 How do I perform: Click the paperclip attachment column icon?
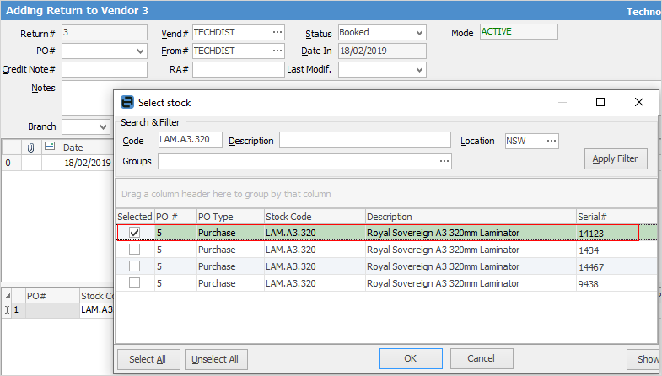click(31, 147)
